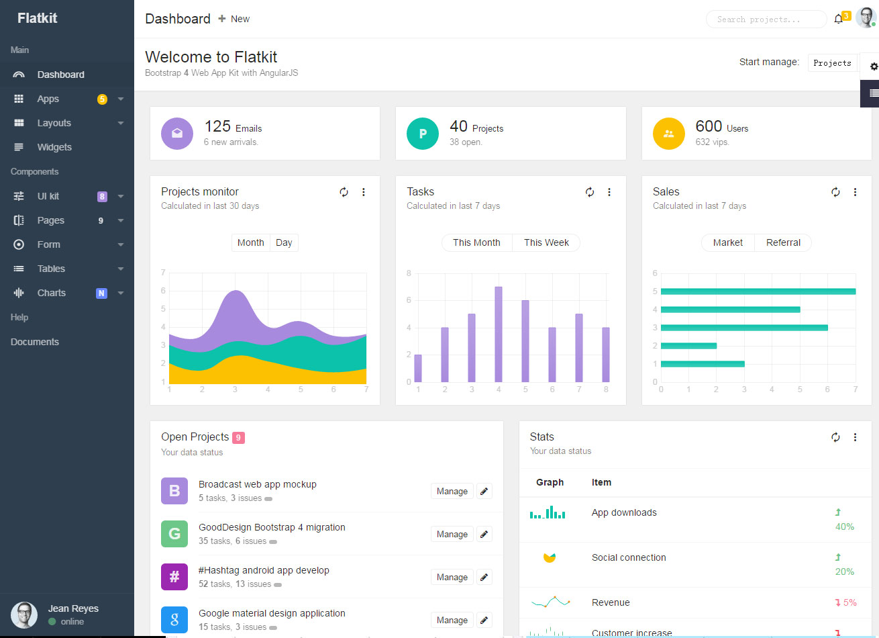Expand the Charts sidebar submenu

pos(67,293)
